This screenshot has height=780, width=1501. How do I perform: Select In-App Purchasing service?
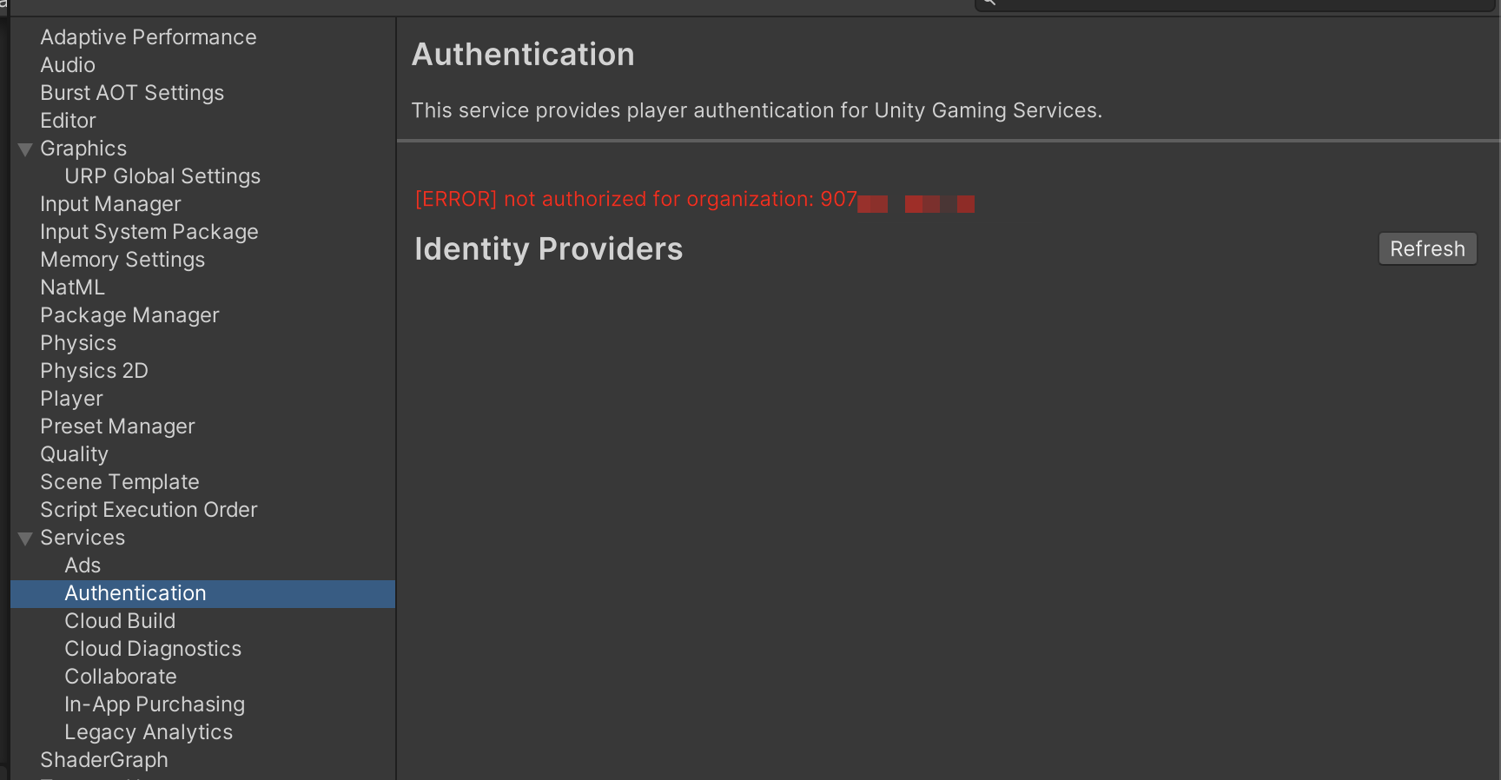click(x=155, y=704)
